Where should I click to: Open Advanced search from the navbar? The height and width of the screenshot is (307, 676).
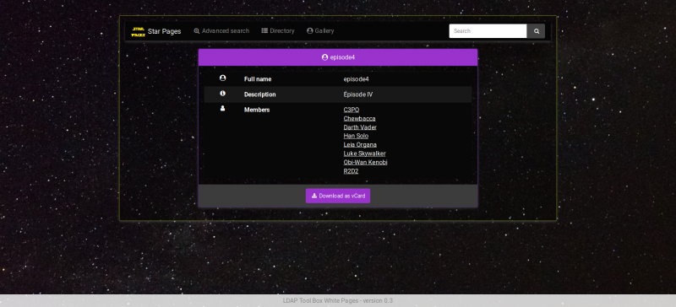[x=221, y=31]
